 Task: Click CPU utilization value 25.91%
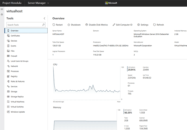[132, 70]
